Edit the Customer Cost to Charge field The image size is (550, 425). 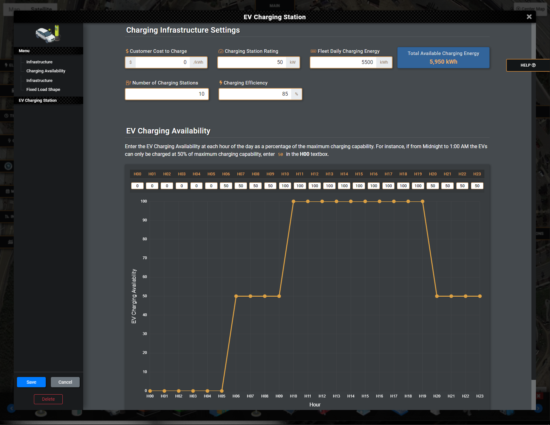pos(163,62)
